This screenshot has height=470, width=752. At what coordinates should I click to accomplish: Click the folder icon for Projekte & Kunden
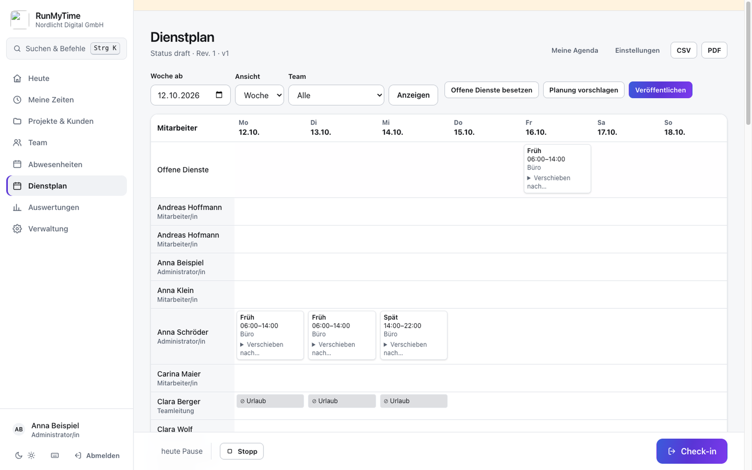pyautogui.click(x=17, y=121)
